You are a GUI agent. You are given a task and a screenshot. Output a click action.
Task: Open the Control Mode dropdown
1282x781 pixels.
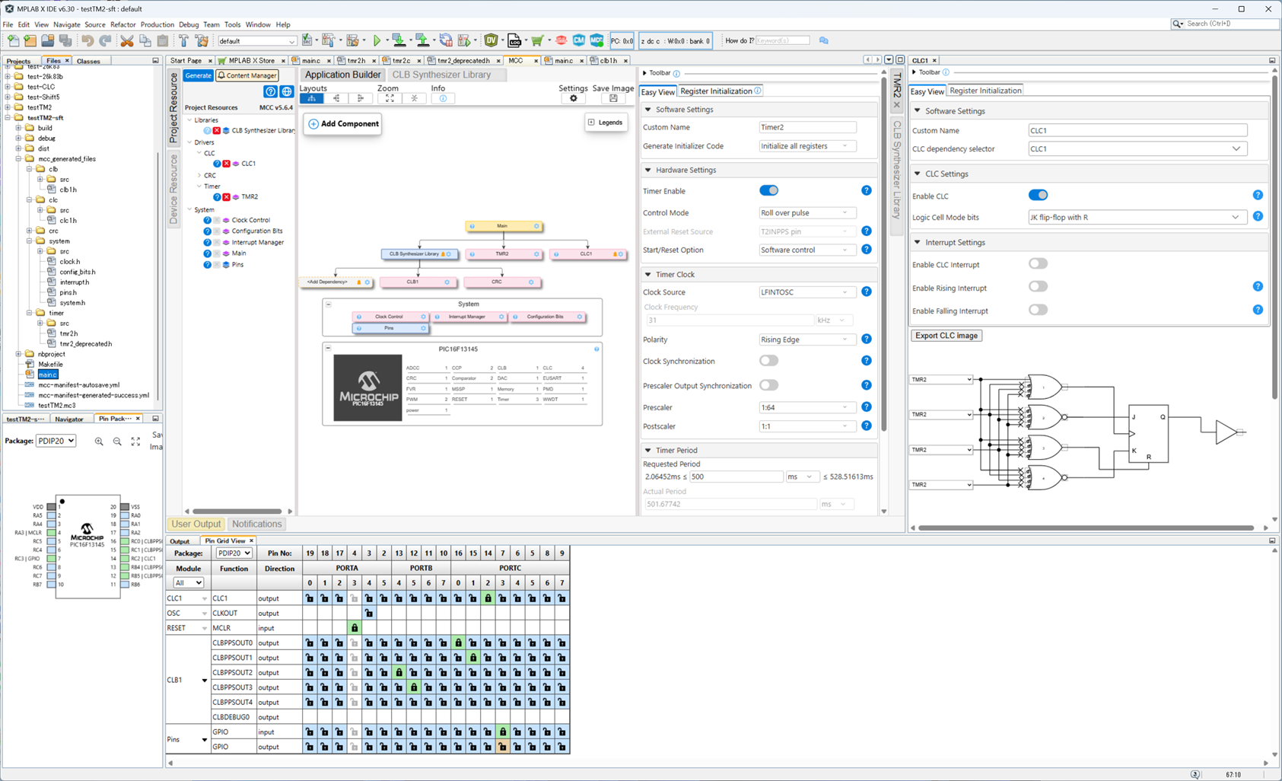pos(807,213)
